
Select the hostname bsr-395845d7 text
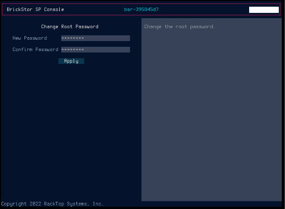pyautogui.click(x=141, y=10)
